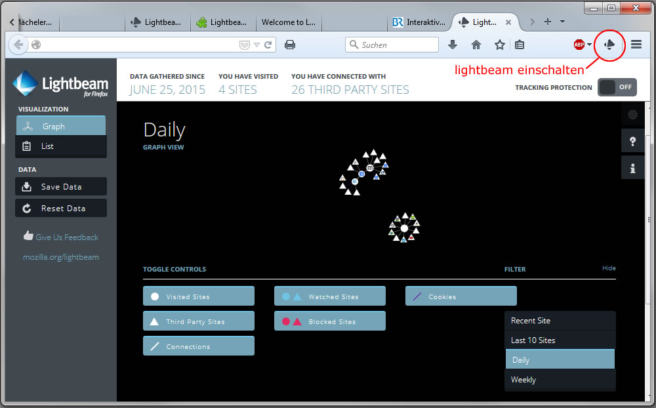
Task: Toggle Tracking Protection switch on
Action: coord(617,87)
